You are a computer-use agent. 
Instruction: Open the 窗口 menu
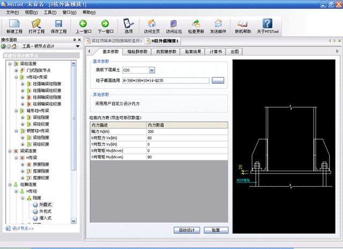pyautogui.click(x=69, y=12)
